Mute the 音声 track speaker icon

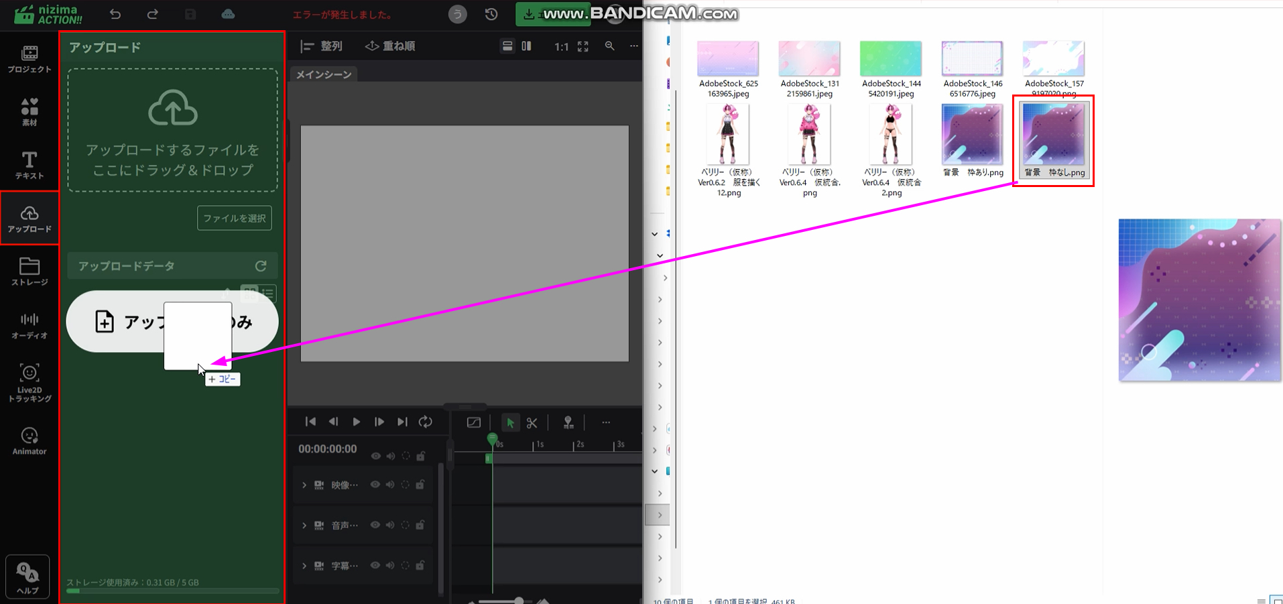390,525
